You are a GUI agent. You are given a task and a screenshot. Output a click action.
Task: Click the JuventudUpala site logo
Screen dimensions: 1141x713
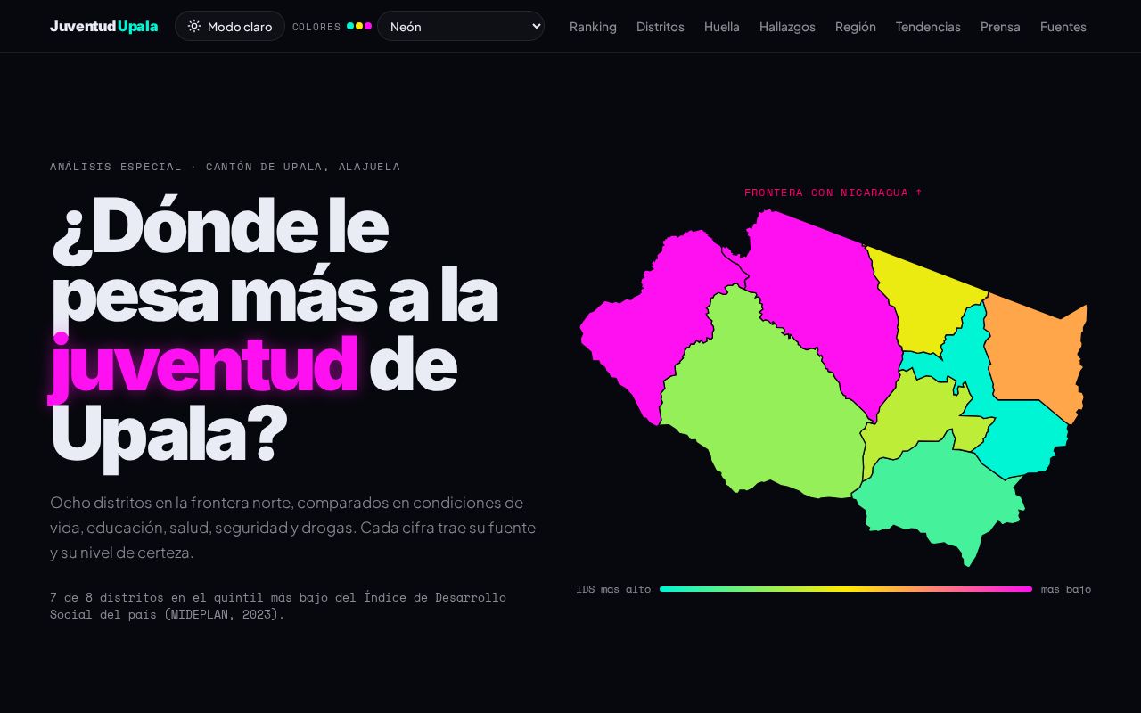(x=103, y=26)
